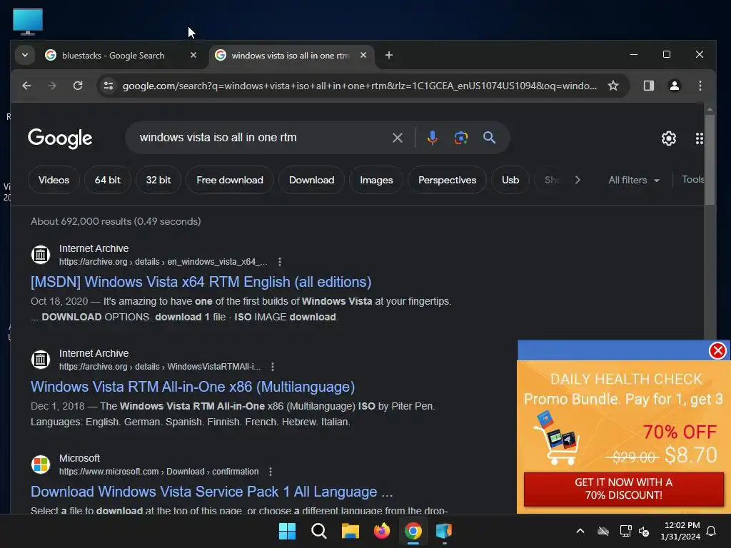Open the last pinned taskbar app icon
This screenshot has height=548, width=731.
(444, 531)
